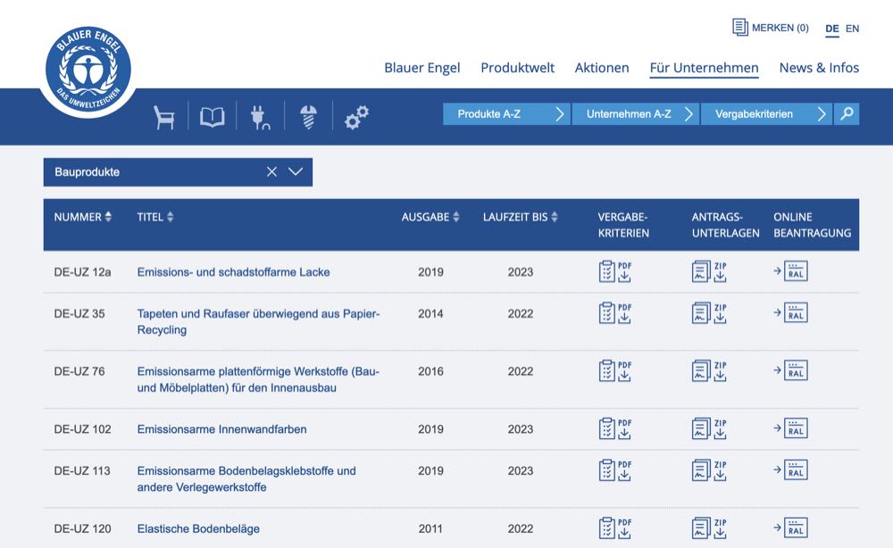Open the Produktwelt menu

tap(517, 68)
